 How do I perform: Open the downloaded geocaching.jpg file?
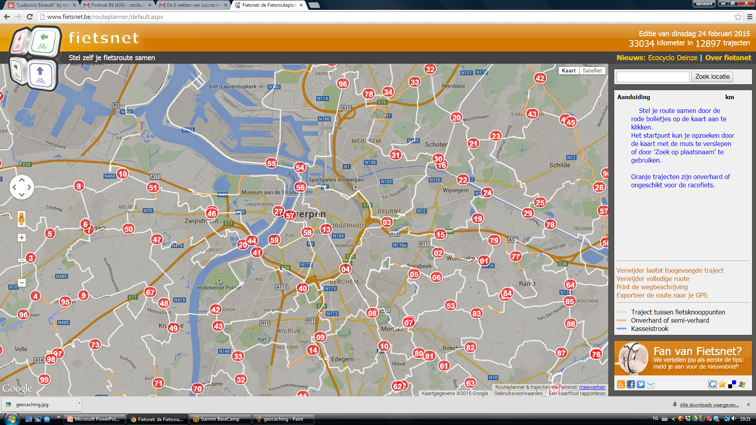click(x=39, y=404)
